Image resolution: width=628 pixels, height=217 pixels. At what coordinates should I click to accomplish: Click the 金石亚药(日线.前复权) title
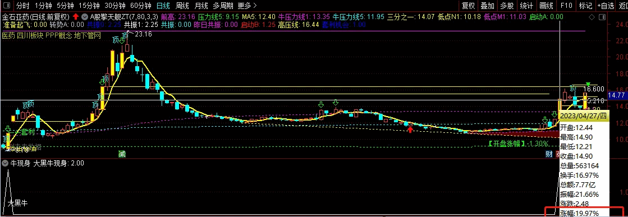pos(36,17)
